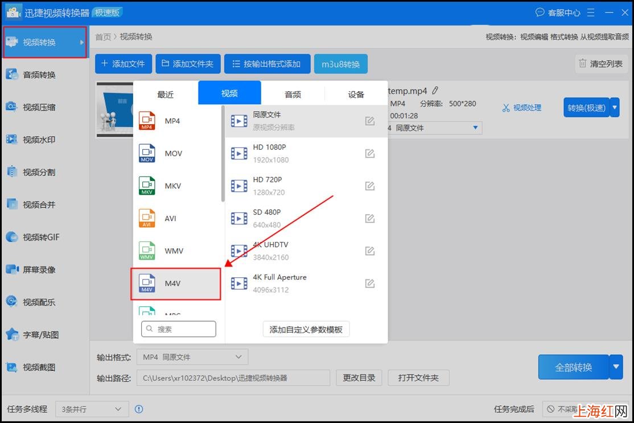Choose the M4V format icon
Image resolution: width=634 pixels, height=423 pixels.
coord(147,284)
